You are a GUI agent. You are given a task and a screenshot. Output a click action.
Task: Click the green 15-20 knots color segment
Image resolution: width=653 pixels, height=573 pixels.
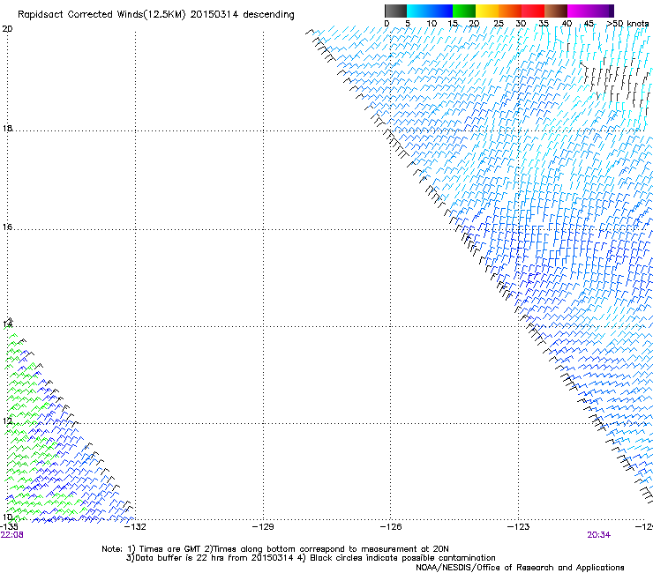click(464, 11)
